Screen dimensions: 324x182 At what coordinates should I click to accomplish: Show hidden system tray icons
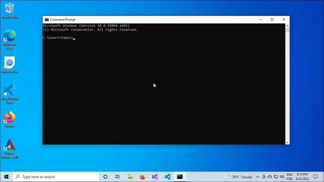(258, 177)
